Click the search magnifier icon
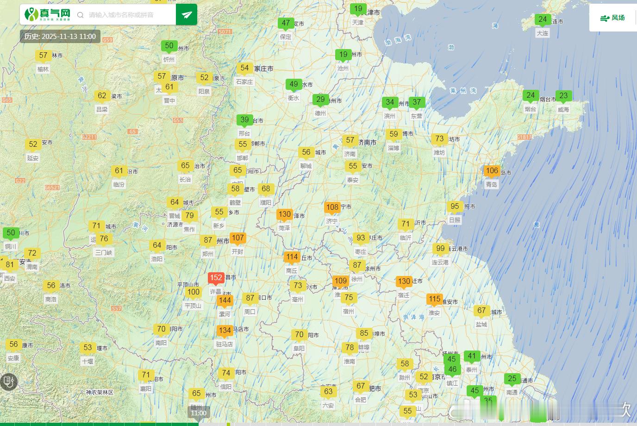 [x=80, y=15]
